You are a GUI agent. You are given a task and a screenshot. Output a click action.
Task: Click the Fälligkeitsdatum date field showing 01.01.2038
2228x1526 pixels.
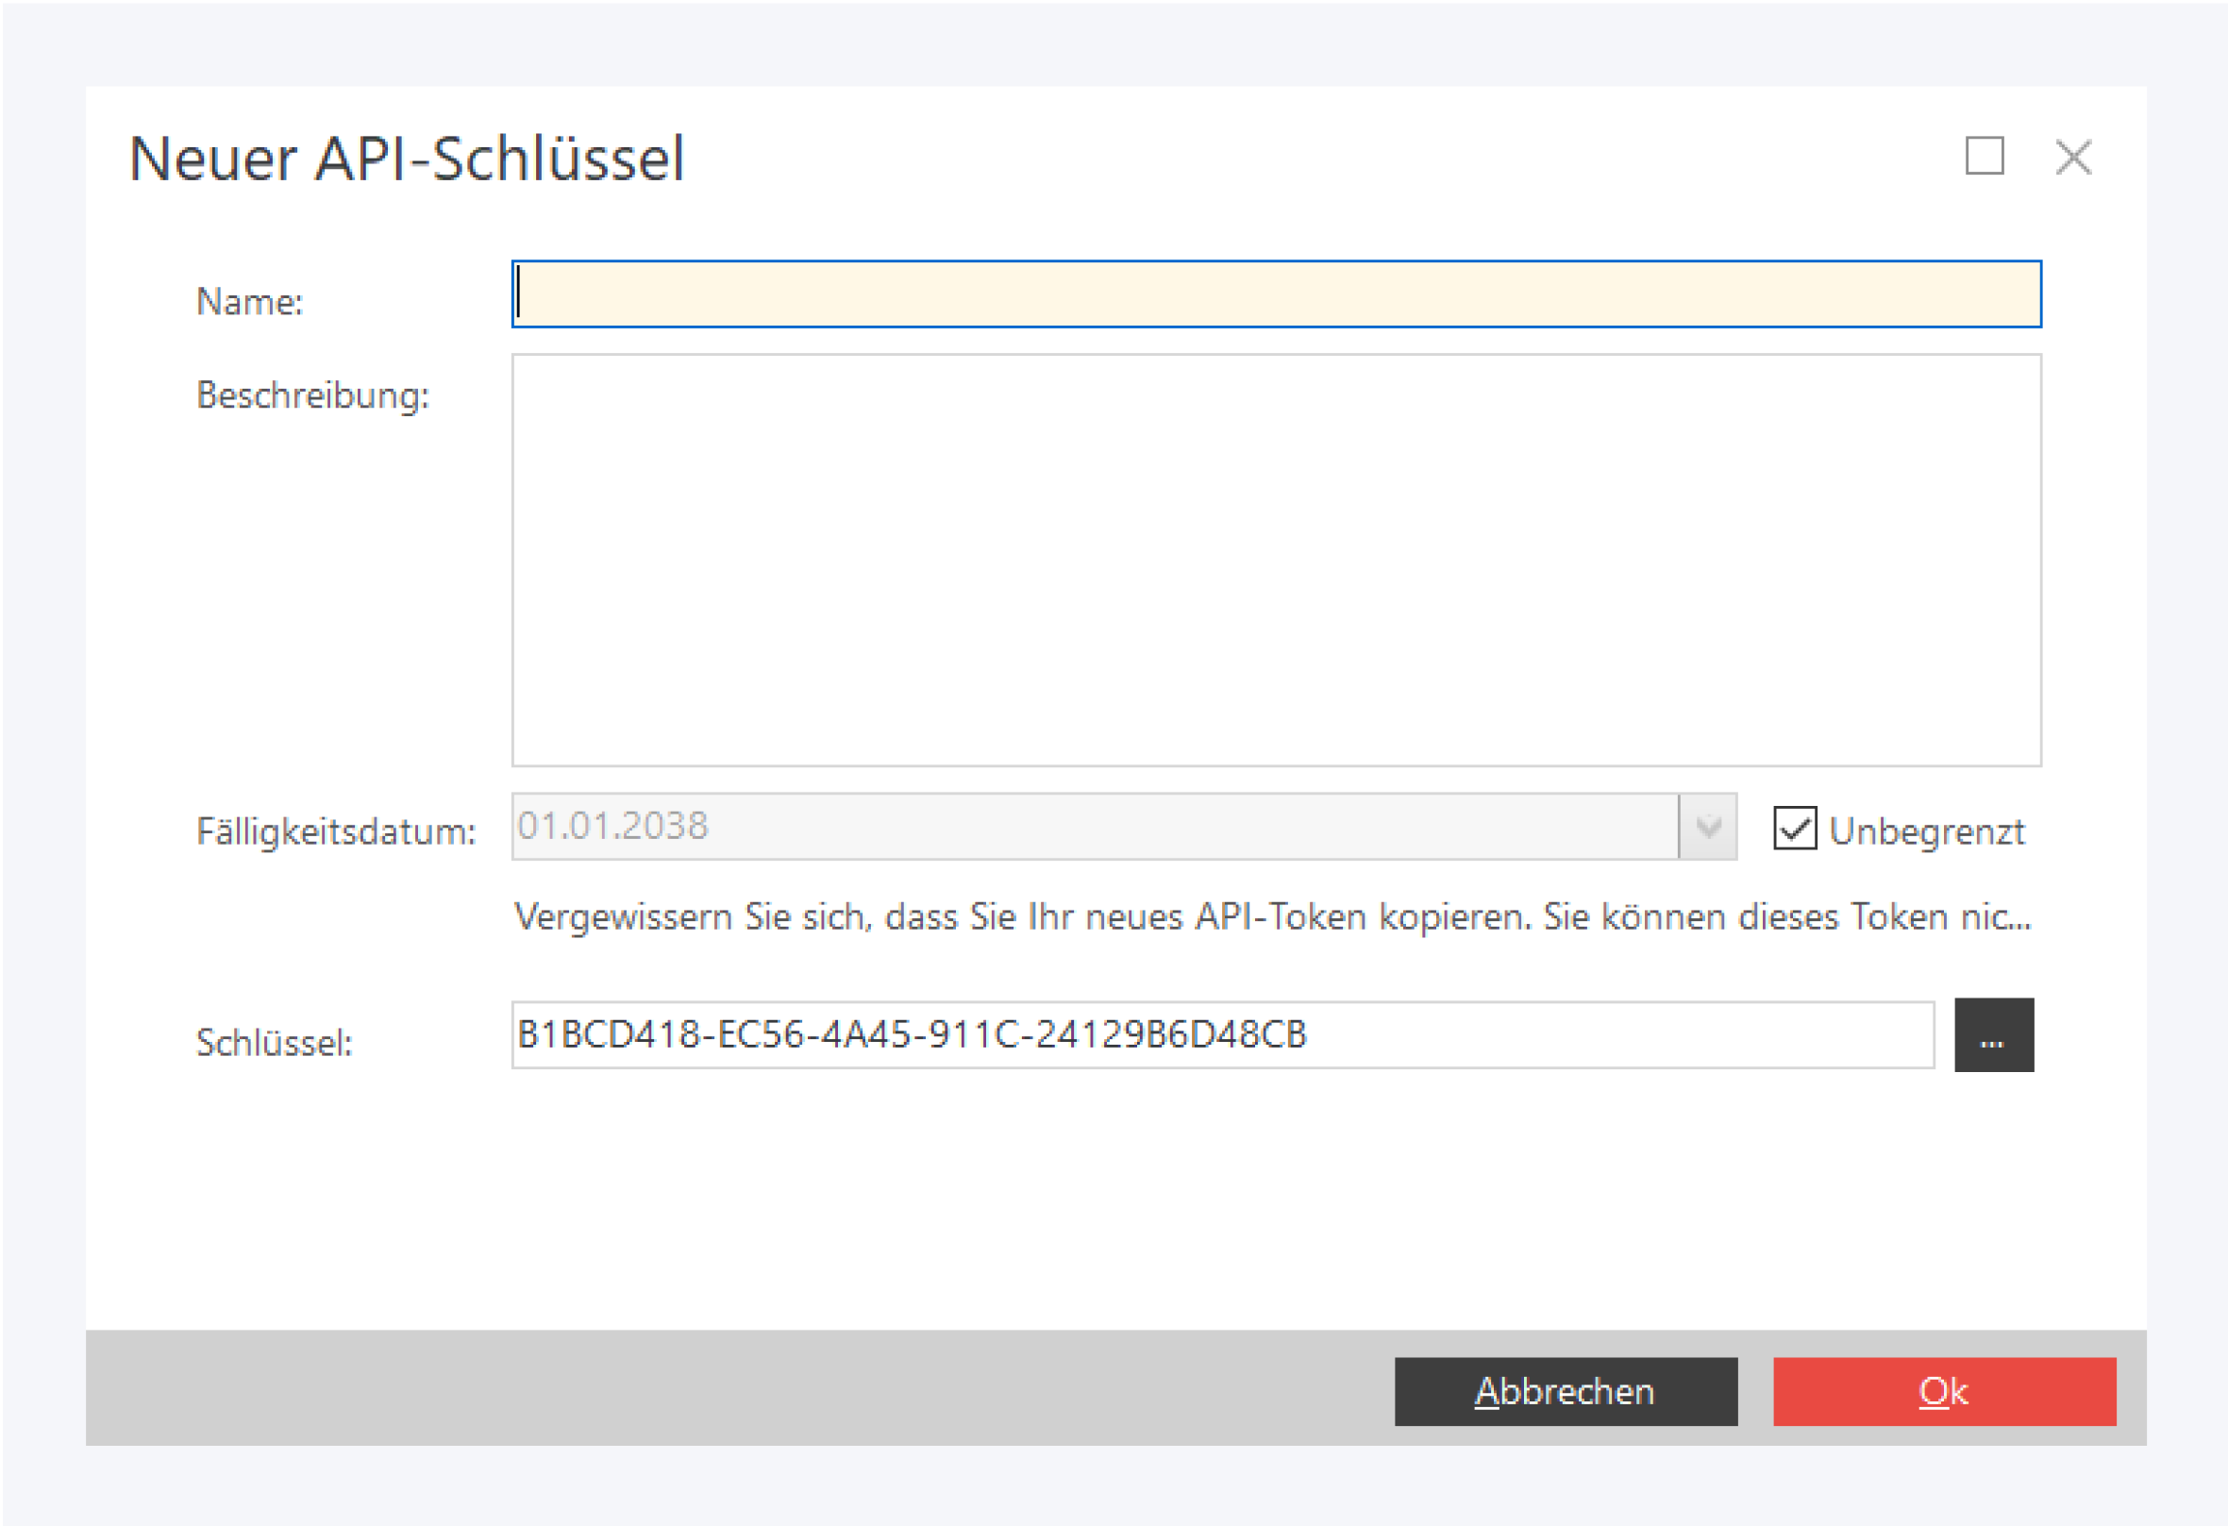click(x=1093, y=827)
